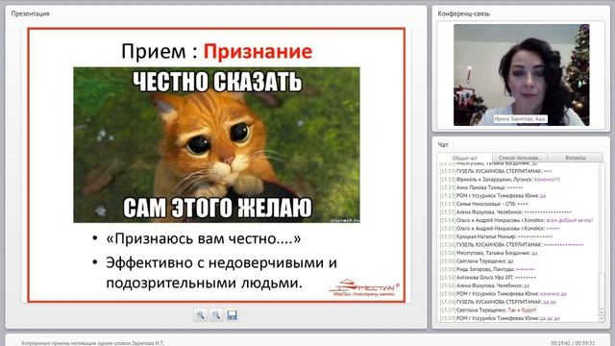Click the 'Так и будет!' chat message
Viewport: 615px width, 346px height.
pyautogui.click(x=488, y=309)
